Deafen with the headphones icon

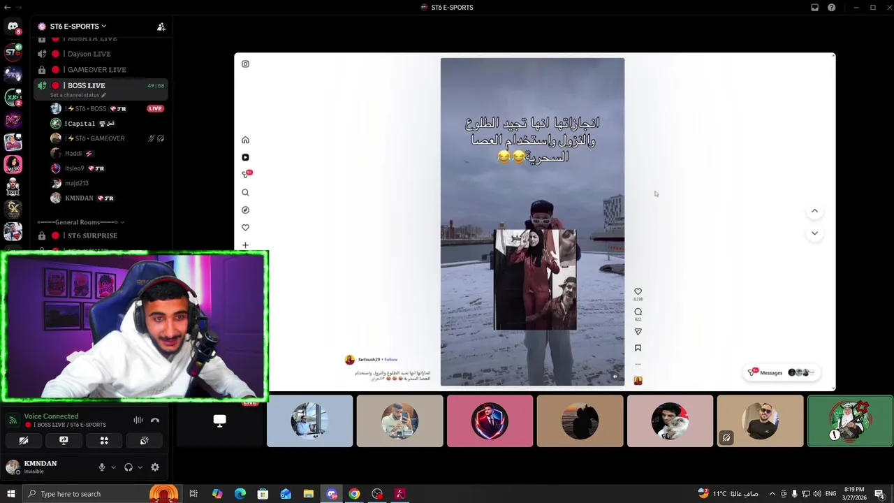point(129,467)
